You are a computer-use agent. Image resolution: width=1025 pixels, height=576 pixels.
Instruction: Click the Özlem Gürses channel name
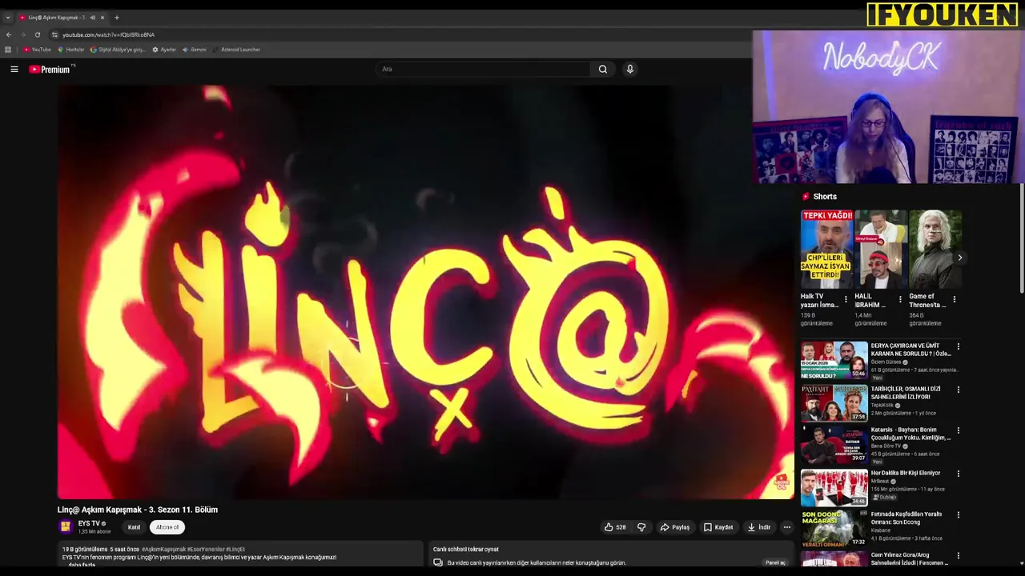pyautogui.click(x=886, y=362)
